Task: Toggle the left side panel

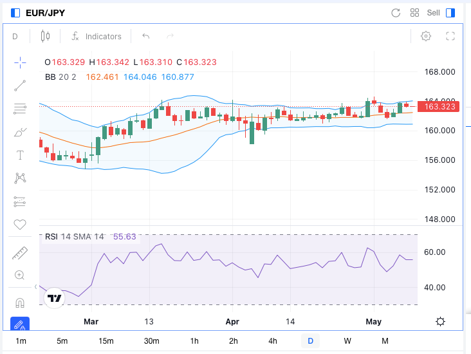Action: tap(15, 13)
